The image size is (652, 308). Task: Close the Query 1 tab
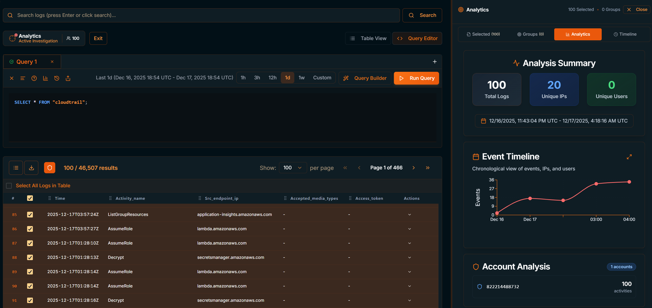coord(52,62)
